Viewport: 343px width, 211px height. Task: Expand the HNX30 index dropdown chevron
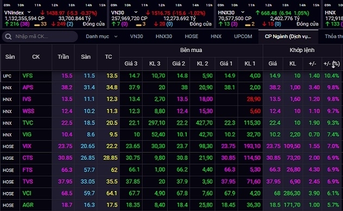tap(243, 12)
